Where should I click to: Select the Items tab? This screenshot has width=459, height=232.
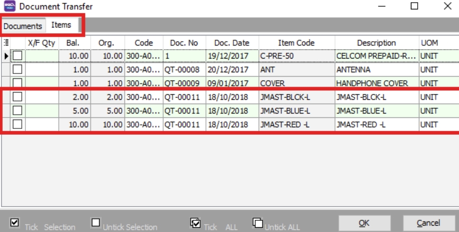coord(61,25)
